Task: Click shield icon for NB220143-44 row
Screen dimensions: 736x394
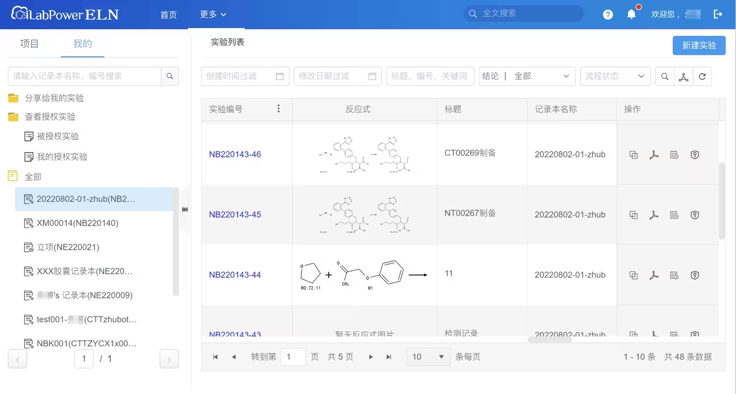Action: click(x=695, y=275)
